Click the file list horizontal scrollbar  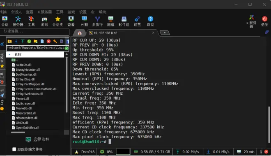[18, 132]
